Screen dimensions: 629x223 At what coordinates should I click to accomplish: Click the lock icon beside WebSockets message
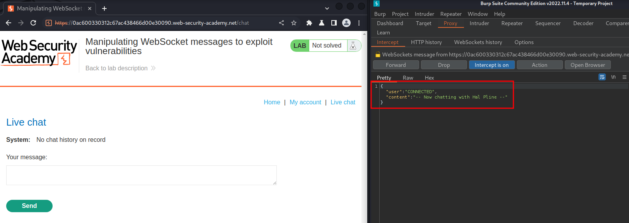click(378, 54)
